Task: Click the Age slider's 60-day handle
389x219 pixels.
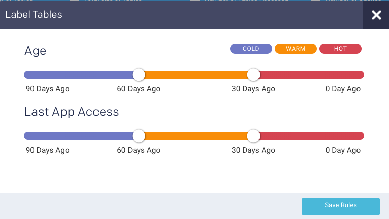Action: (139, 75)
